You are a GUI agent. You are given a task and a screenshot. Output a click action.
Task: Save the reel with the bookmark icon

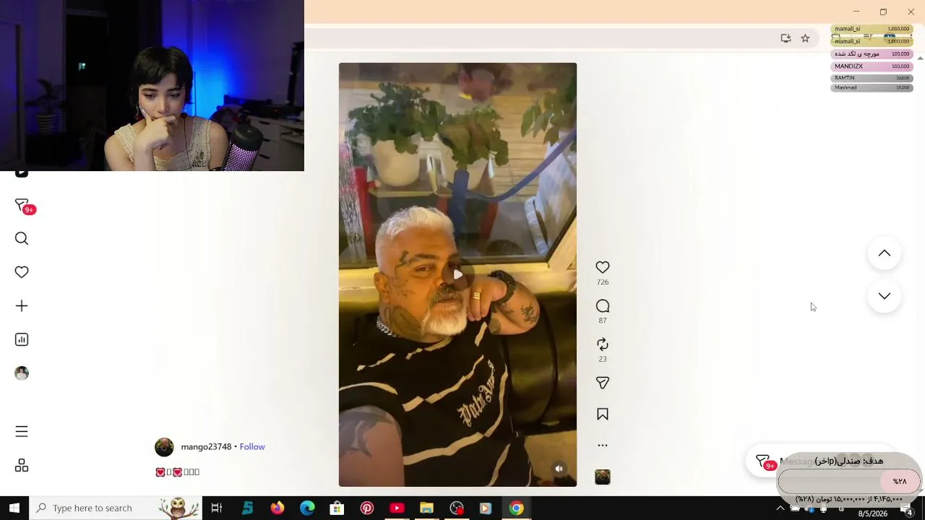coord(603,415)
